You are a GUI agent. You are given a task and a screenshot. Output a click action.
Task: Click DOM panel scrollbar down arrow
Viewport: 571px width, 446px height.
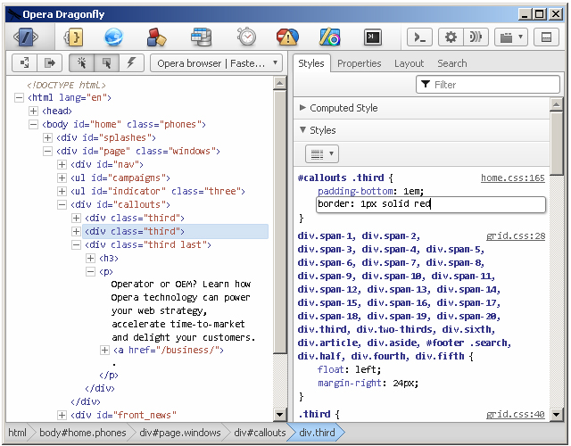(279, 414)
